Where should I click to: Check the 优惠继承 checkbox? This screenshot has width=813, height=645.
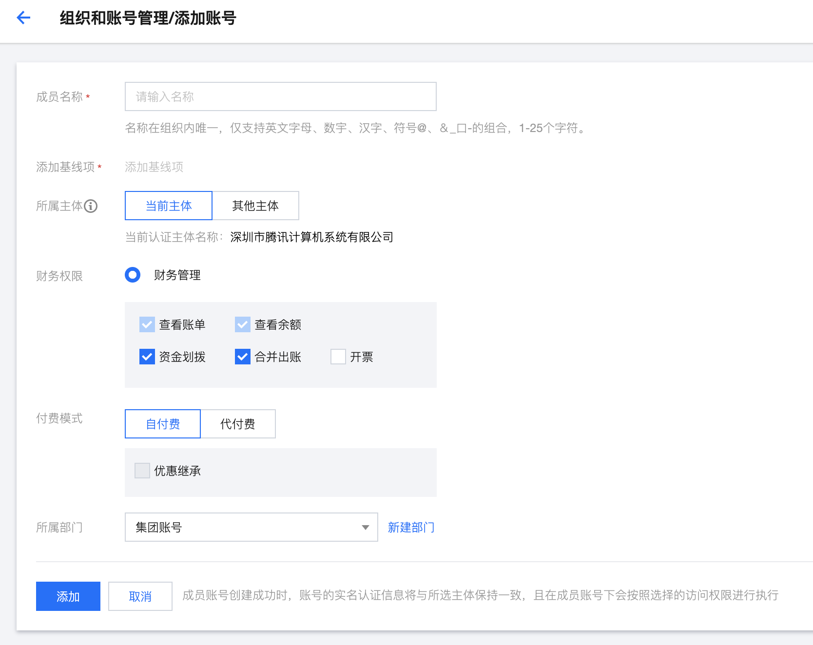[x=142, y=471]
